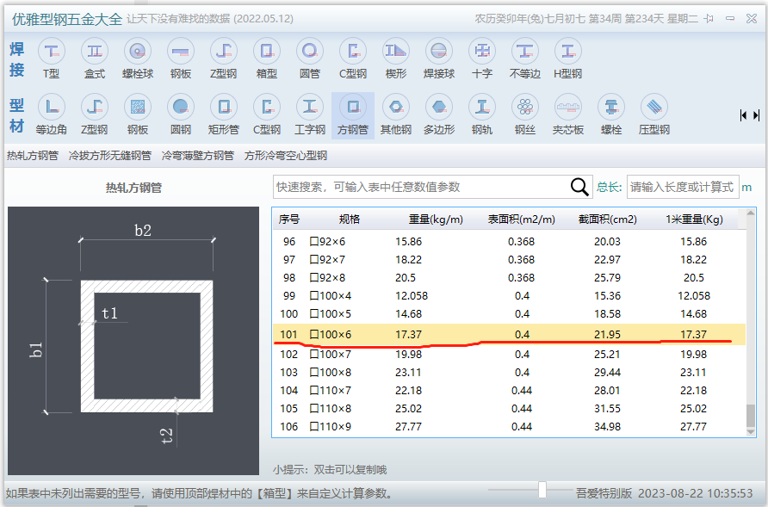This screenshot has width=768, height=507.
Task: Click the table scroll up arrow
Action: tap(751, 213)
